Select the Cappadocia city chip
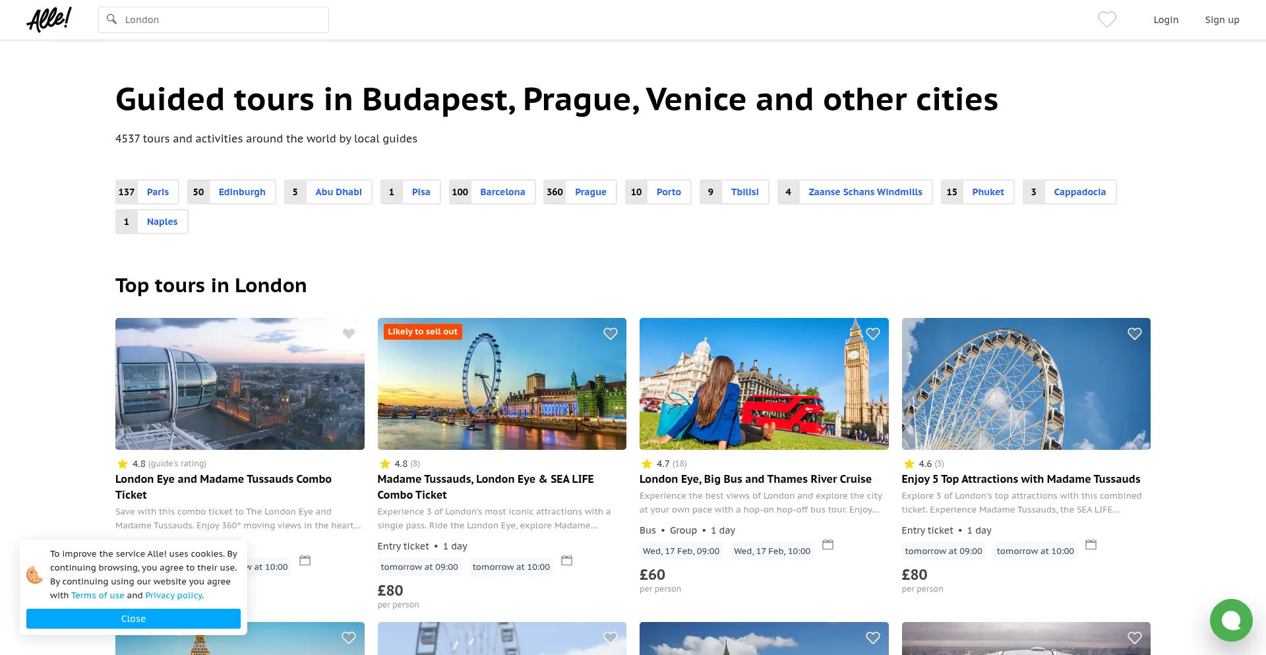The height and width of the screenshot is (655, 1266). coord(1070,192)
